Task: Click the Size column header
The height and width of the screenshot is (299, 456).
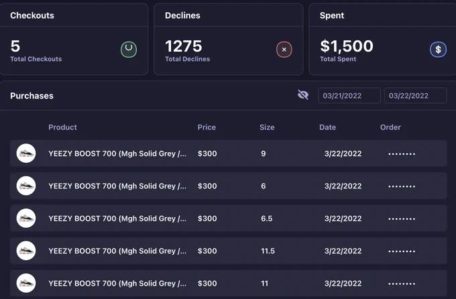Action: (x=267, y=127)
